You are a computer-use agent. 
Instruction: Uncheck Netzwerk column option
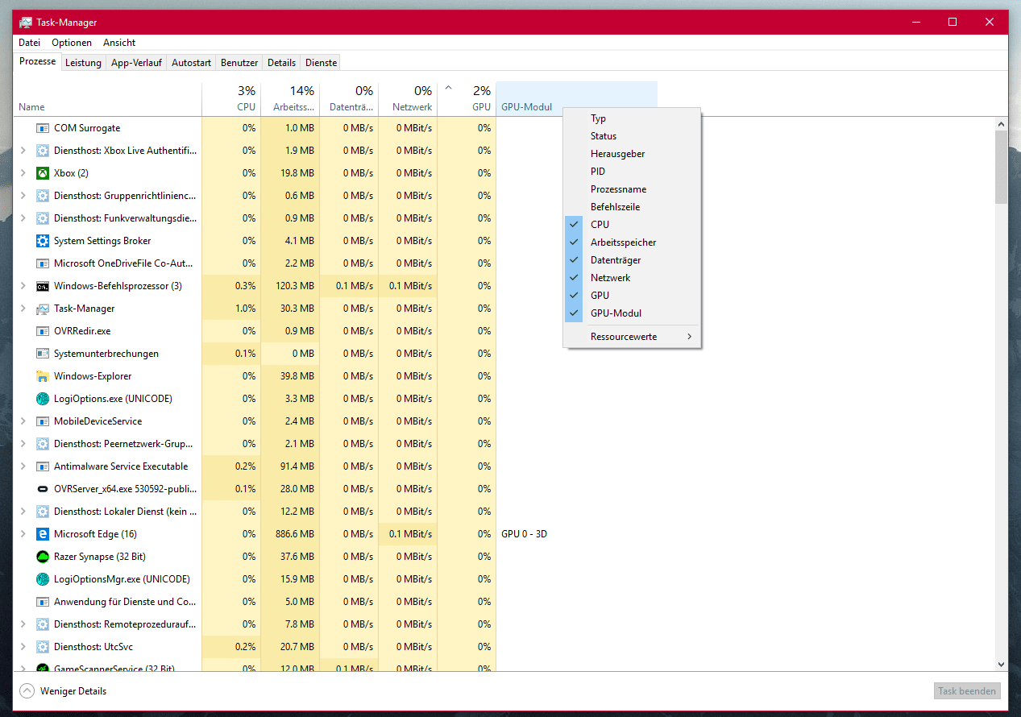[633, 278]
